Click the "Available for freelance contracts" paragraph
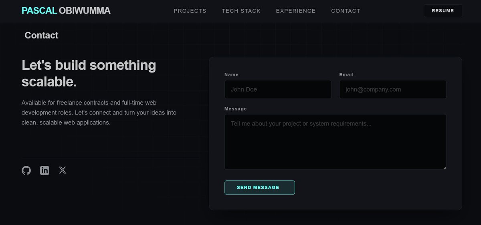The width and height of the screenshot is (481, 225). [99, 112]
